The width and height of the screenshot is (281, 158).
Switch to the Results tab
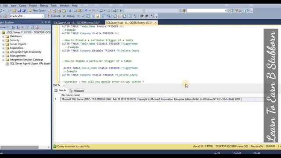click(x=61, y=90)
